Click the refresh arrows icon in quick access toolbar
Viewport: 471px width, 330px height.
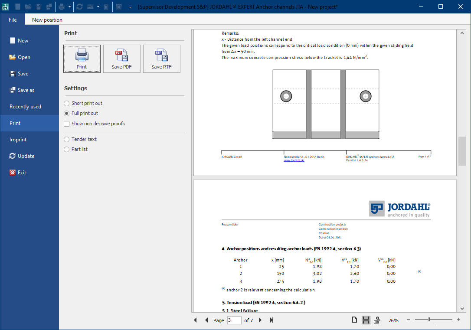[80, 7]
